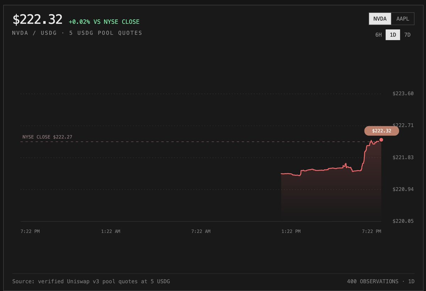Screen dimensions: 426x291
Task: Click the first 7:22 PM x-axis label
Action: (30, 231)
